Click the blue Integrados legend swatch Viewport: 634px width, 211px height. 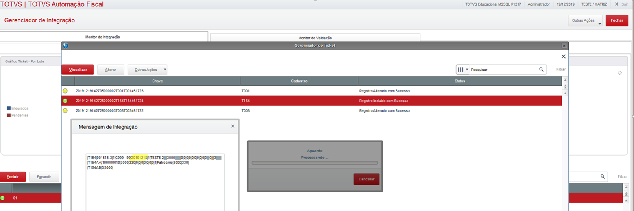(x=9, y=108)
